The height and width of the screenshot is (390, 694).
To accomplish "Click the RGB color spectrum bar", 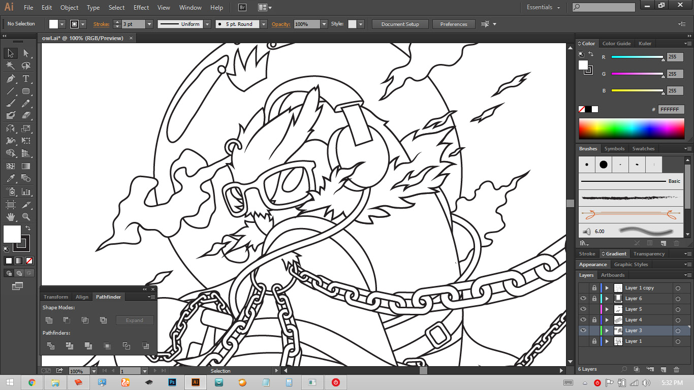I will click(632, 128).
